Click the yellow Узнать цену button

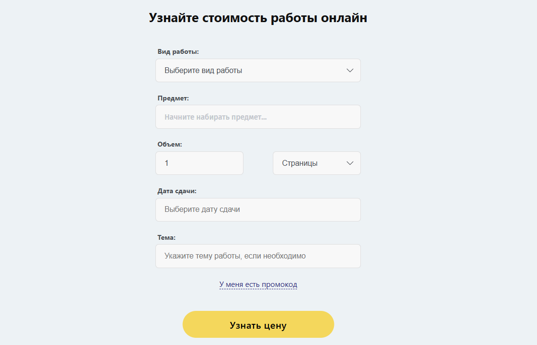[258, 324]
